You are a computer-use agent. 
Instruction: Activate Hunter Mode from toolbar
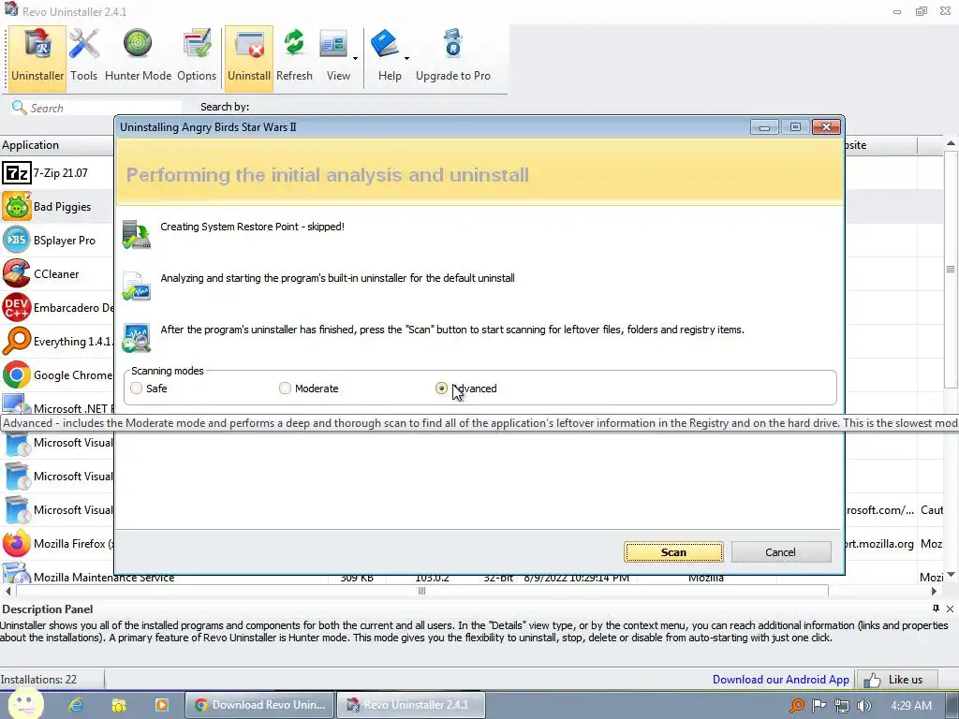138,57
